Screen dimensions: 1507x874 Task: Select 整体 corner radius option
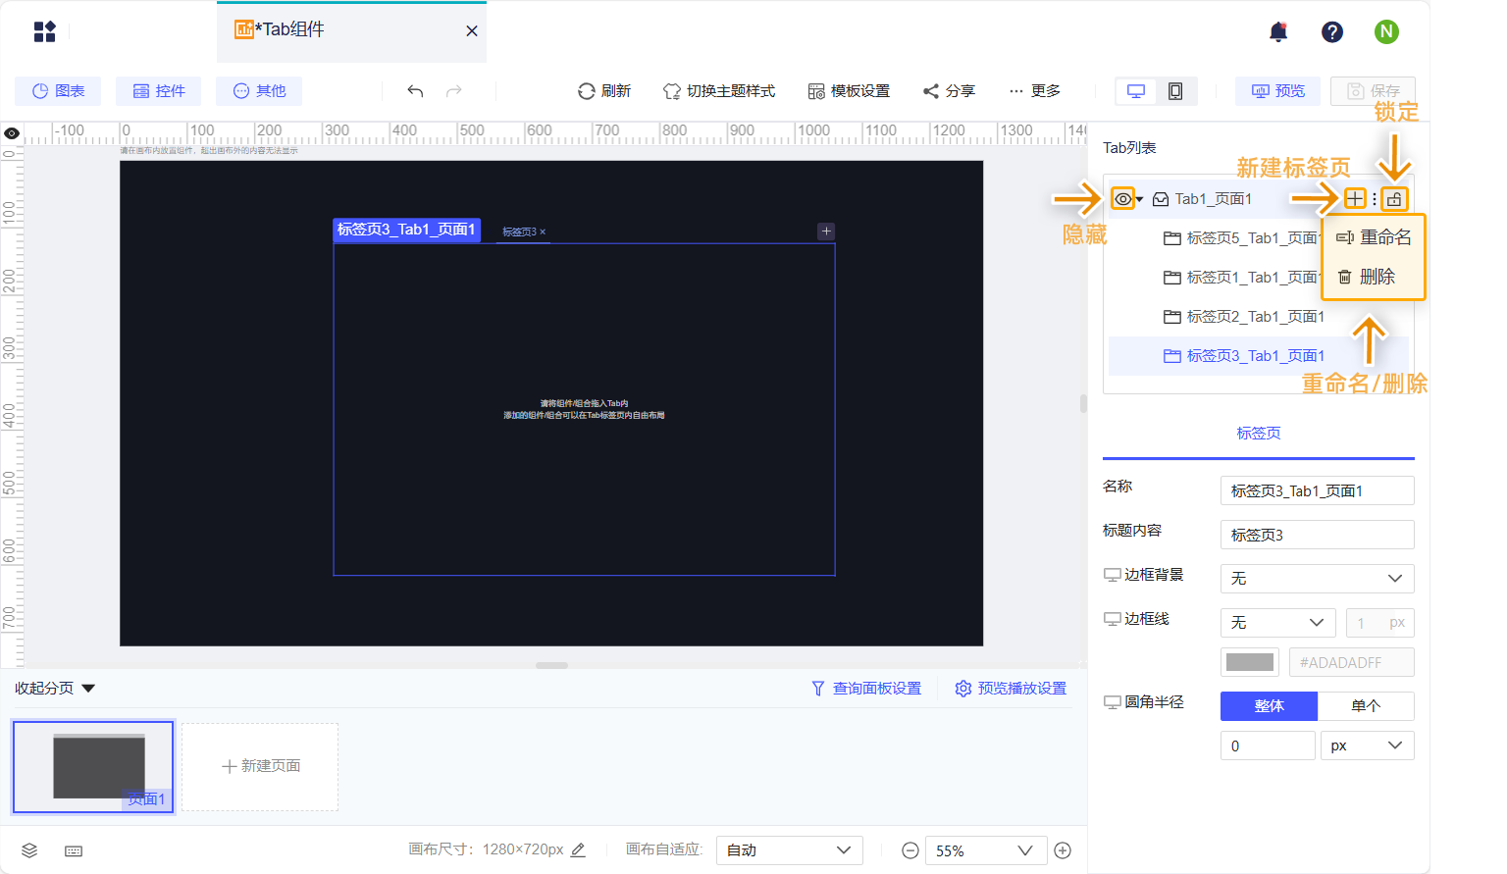[x=1269, y=706]
